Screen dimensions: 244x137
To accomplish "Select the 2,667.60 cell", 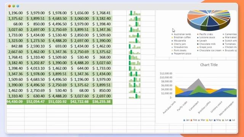I will pyautogui.click(x=15, y=52).
